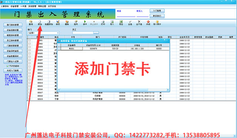Click the 关闭入门指南 button
The width and height of the screenshot is (237, 138).
tap(13, 70)
